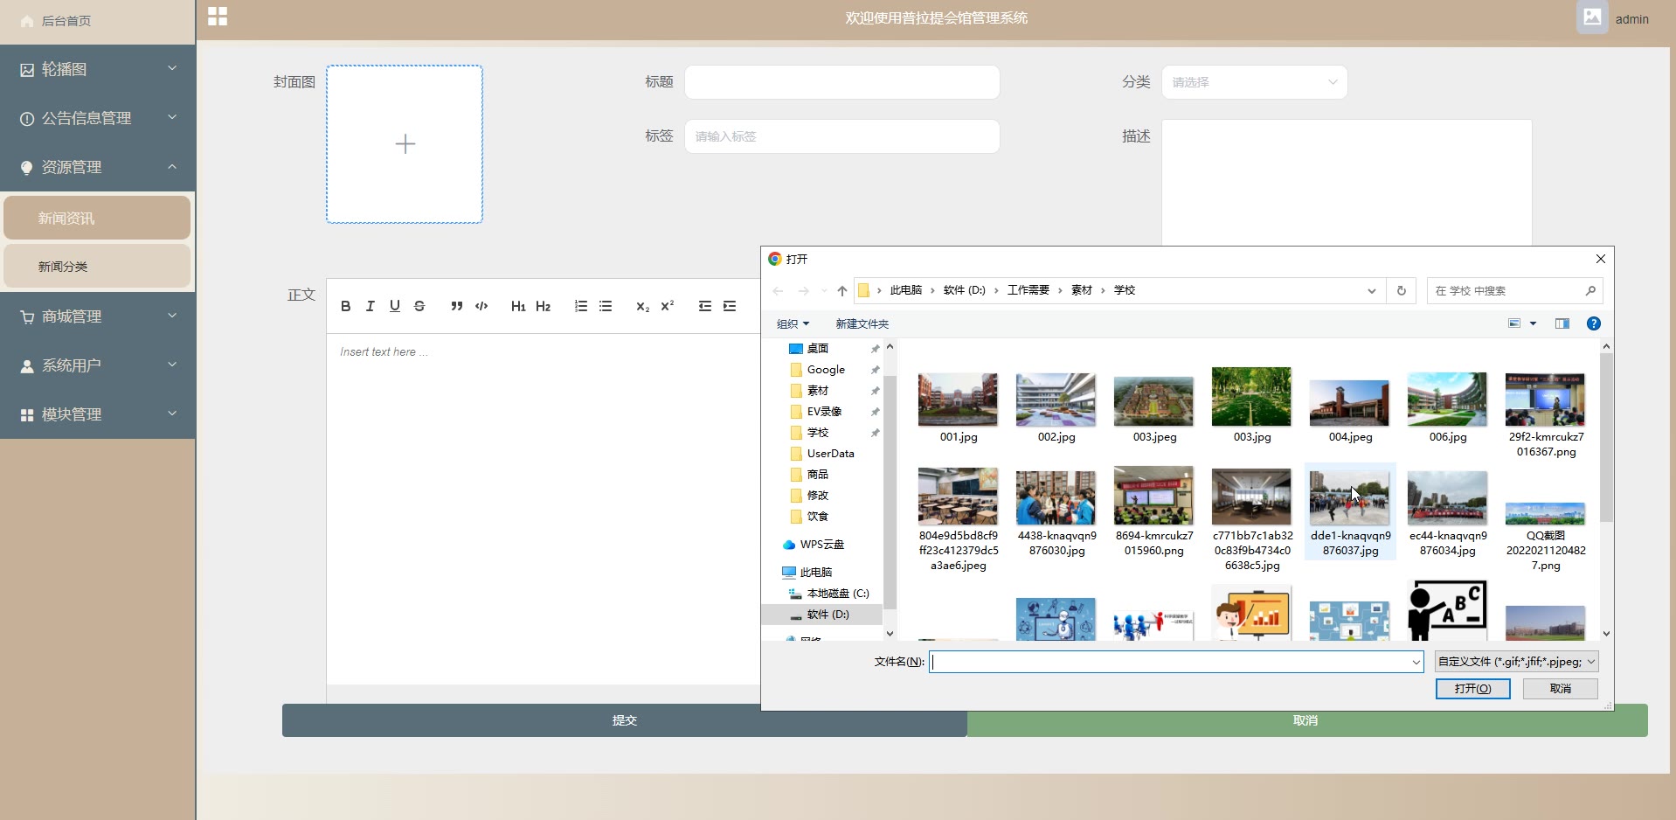Click the 打开(O) button
The width and height of the screenshot is (1676, 820).
coord(1472,689)
